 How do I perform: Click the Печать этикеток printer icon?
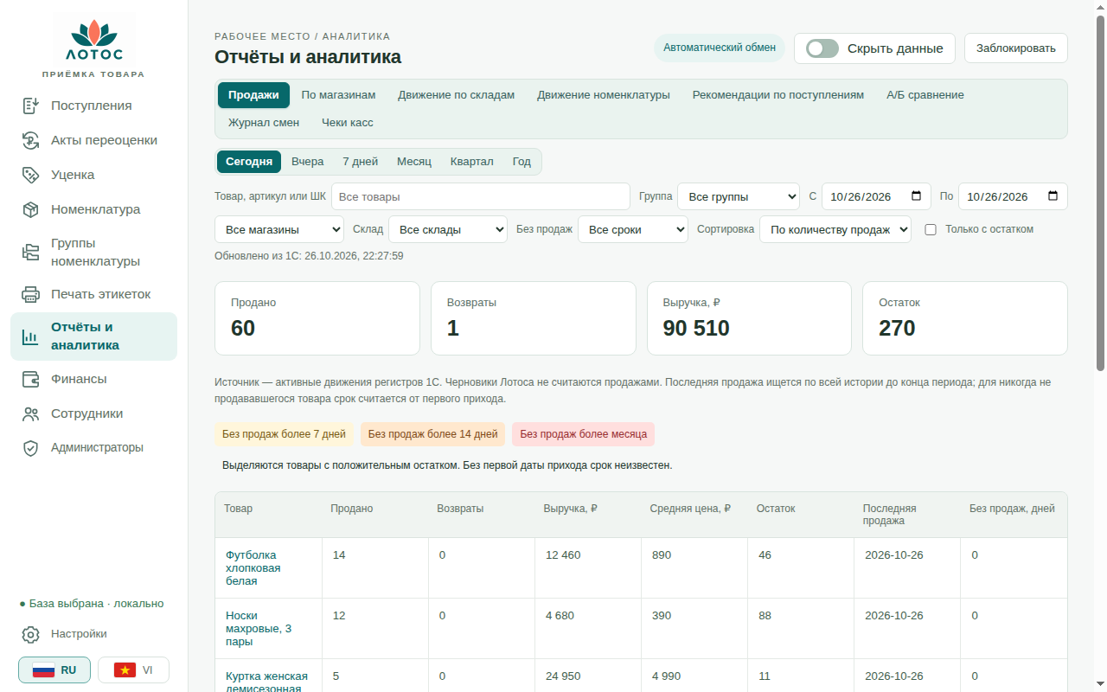pos(31,294)
